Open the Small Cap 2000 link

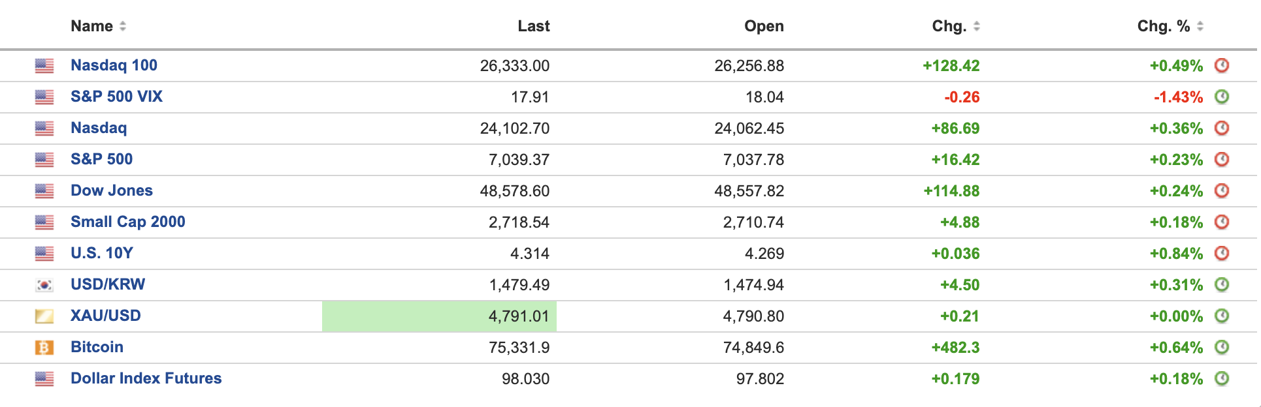127,222
